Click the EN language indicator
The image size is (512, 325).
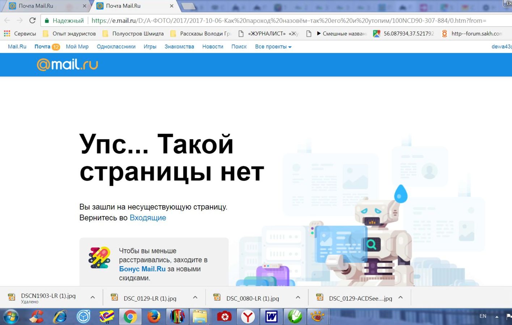tap(483, 316)
